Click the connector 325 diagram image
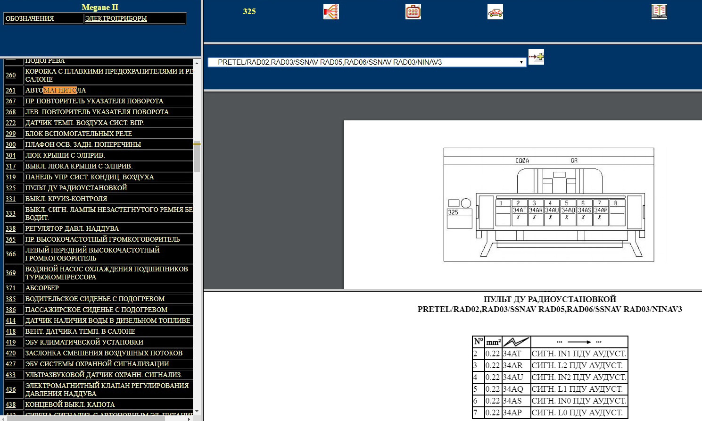 549,204
